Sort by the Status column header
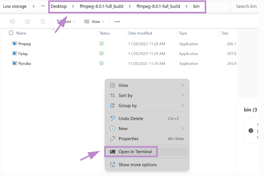The image size is (264, 177). point(105,33)
